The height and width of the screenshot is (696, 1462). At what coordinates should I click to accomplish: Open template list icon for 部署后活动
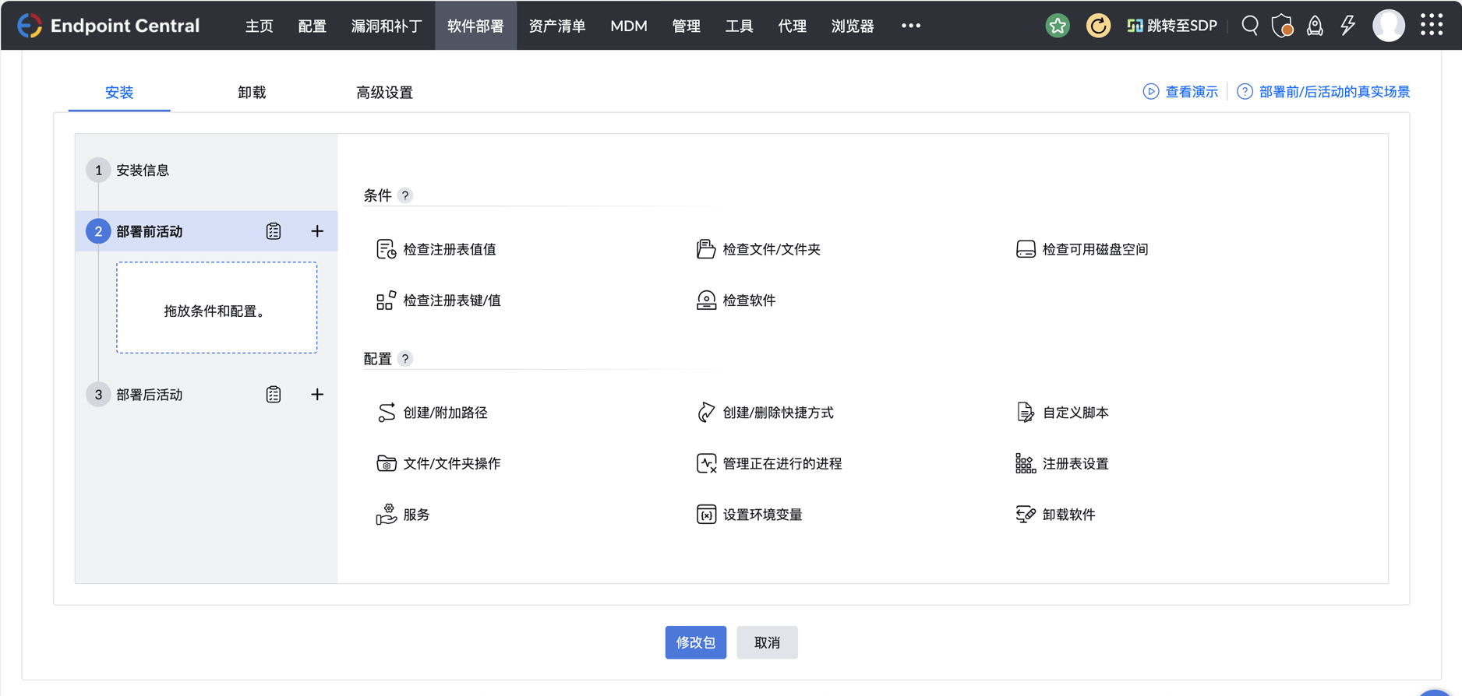(274, 395)
